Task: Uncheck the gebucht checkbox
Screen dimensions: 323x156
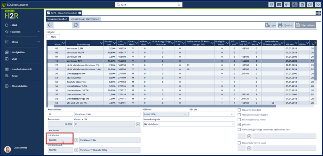Action: click(x=239, y=124)
